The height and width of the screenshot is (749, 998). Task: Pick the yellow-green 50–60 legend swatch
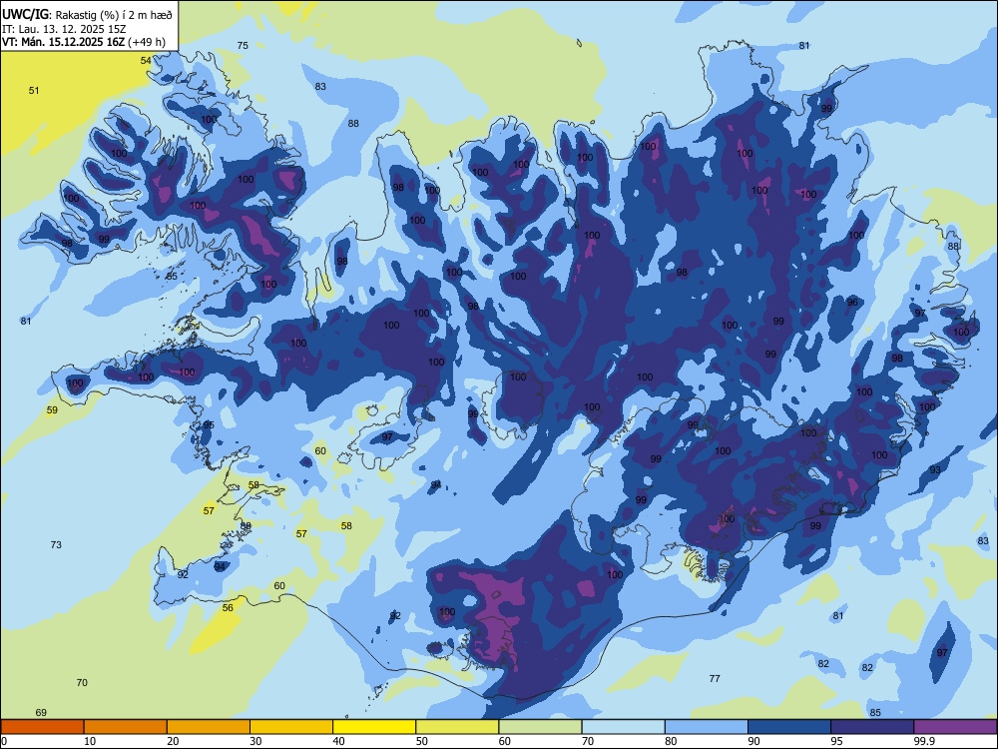coord(457,727)
